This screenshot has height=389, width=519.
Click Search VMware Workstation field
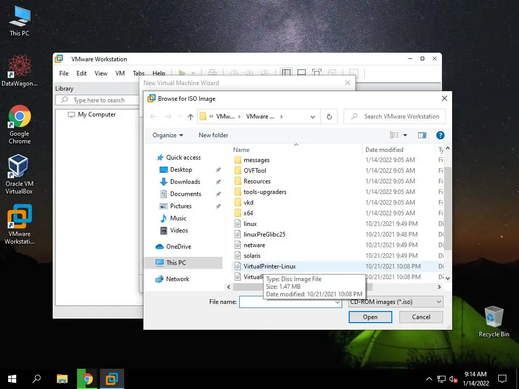395,116
